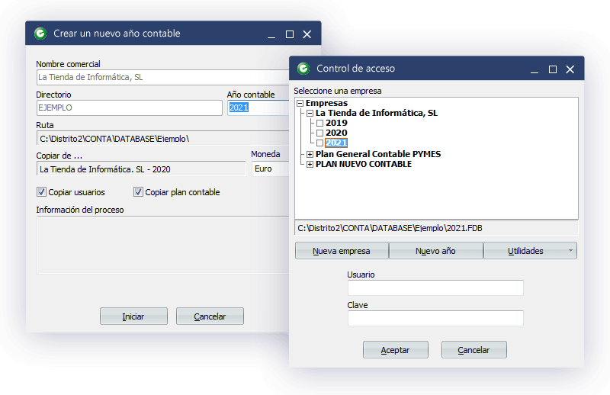Click the green logo icon in Crear un nuevo año contable
610x395 pixels.
point(40,34)
